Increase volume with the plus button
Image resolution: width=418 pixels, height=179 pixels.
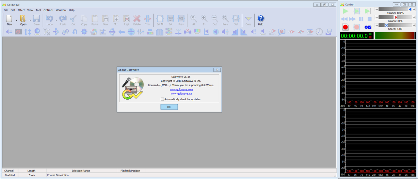pos(414,9)
